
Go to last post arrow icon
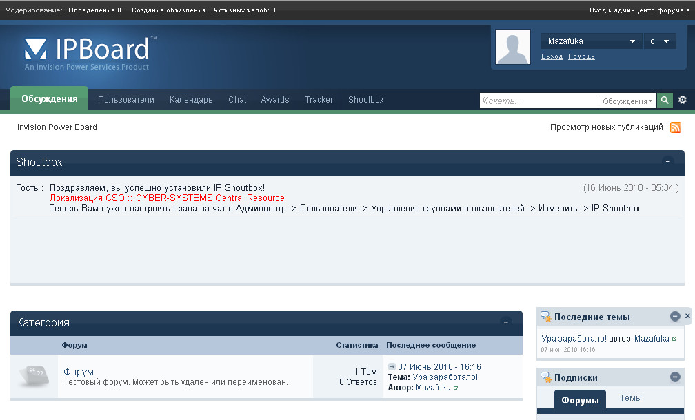point(392,366)
